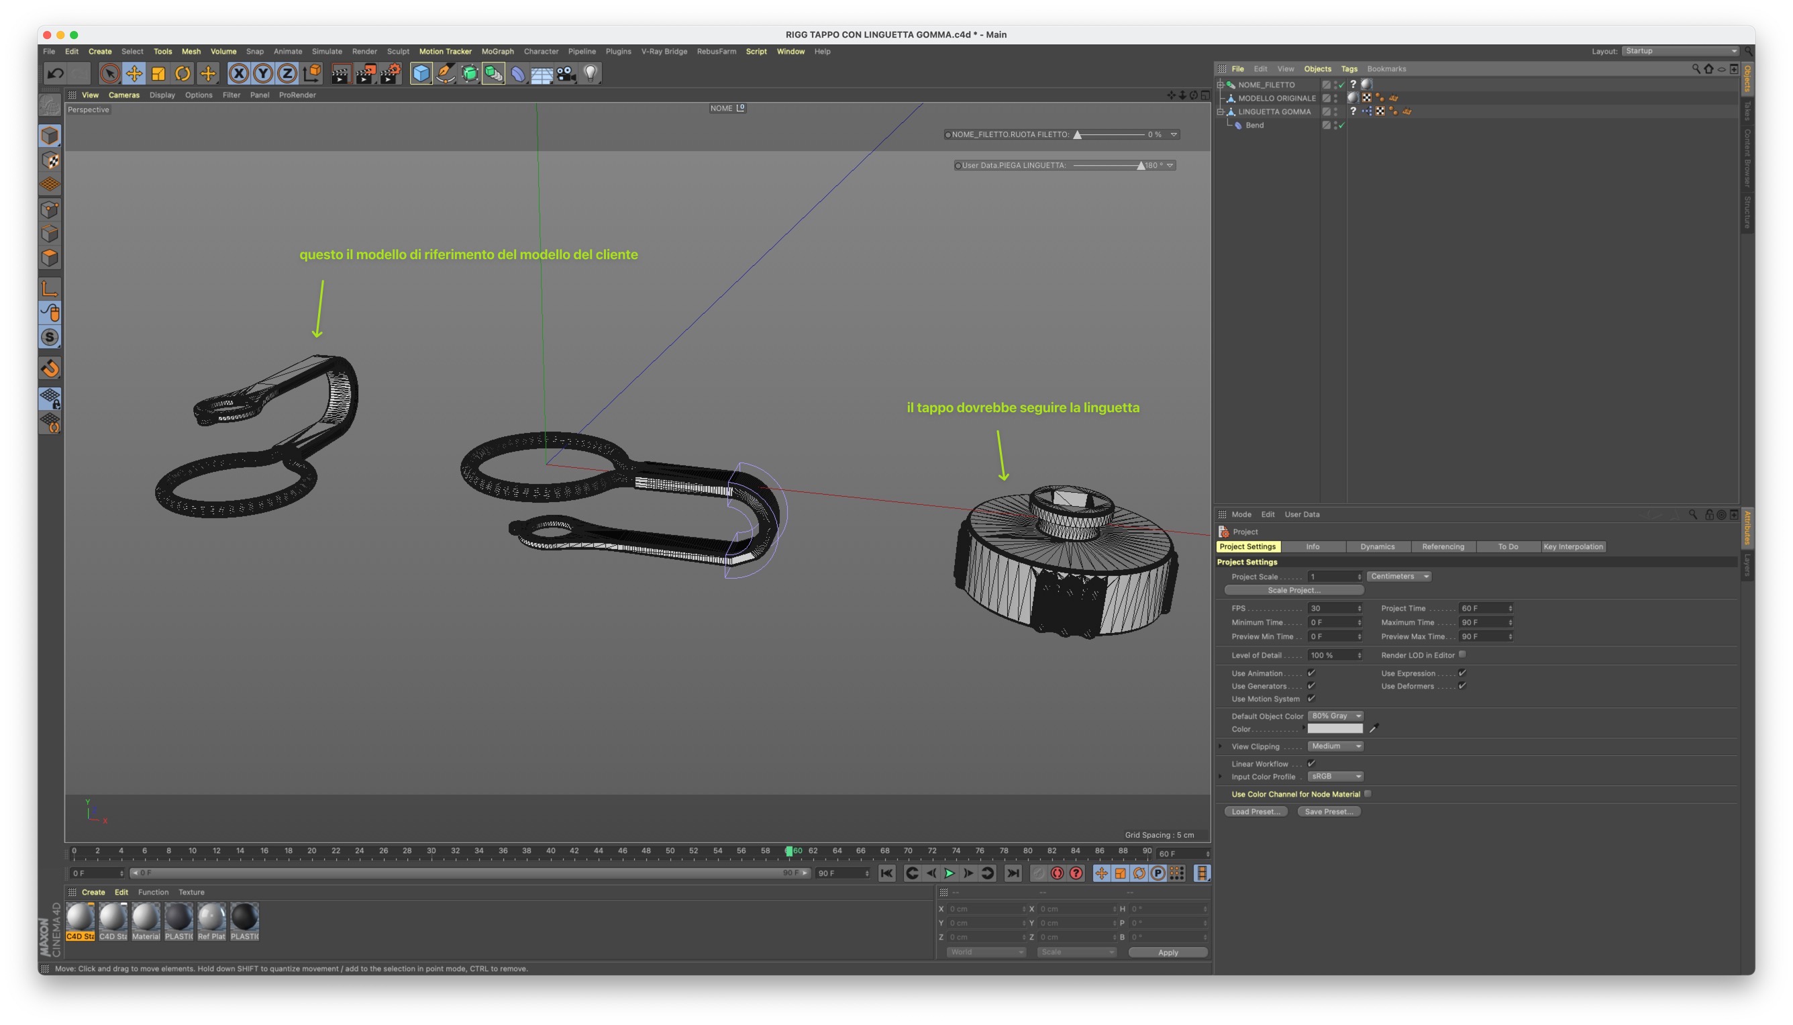Toggle the Linear Workflow checkbox
1793x1025 pixels.
[1311, 763]
